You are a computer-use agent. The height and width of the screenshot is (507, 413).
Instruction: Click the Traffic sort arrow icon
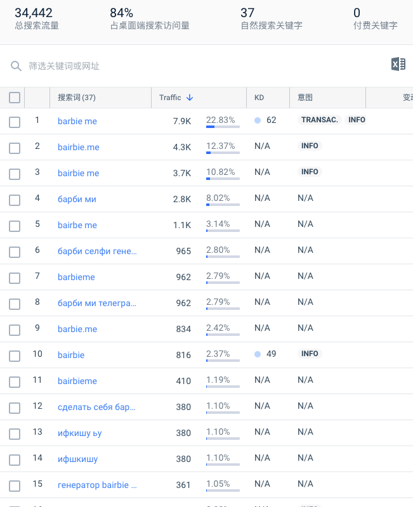coord(190,98)
